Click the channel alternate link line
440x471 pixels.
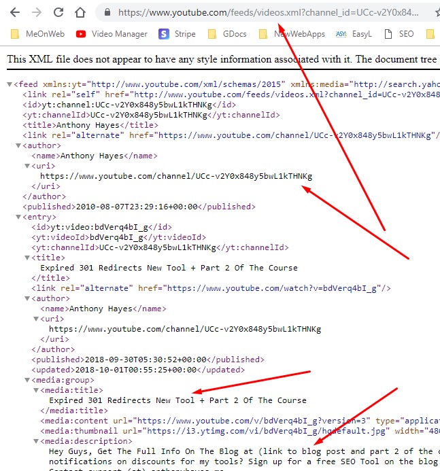[231, 135]
